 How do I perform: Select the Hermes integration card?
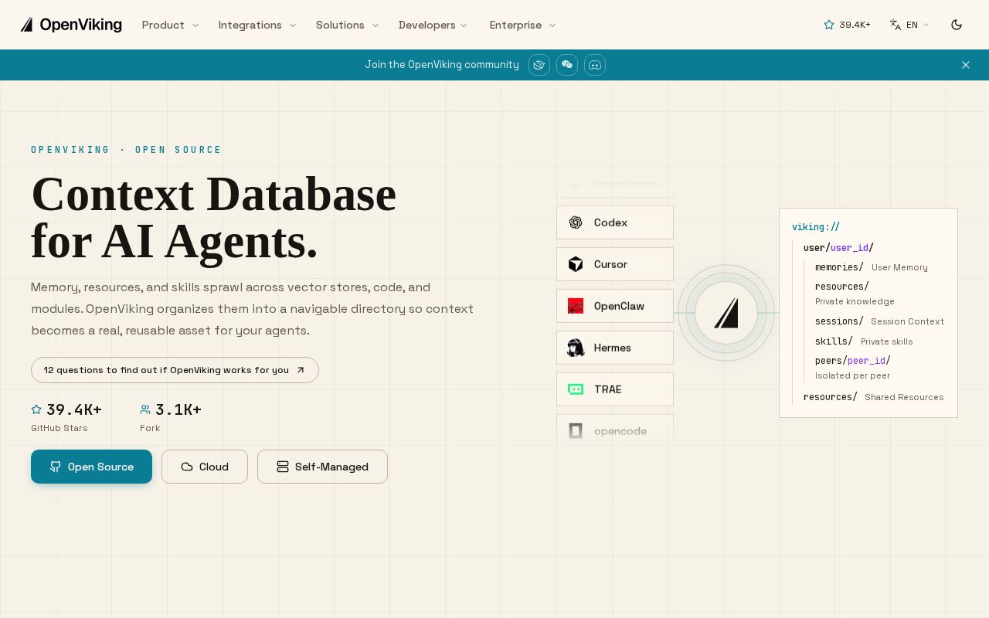pyautogui.click(x=615, y=348)
